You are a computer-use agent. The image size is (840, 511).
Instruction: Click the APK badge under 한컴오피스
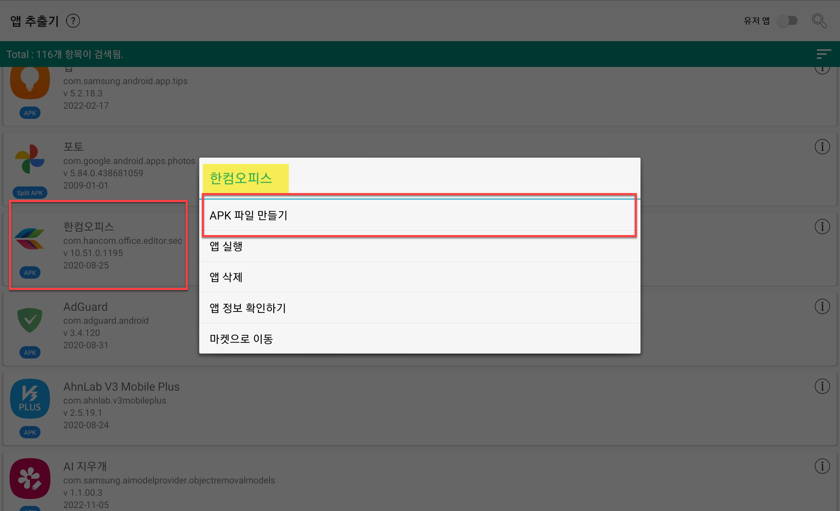30,273
